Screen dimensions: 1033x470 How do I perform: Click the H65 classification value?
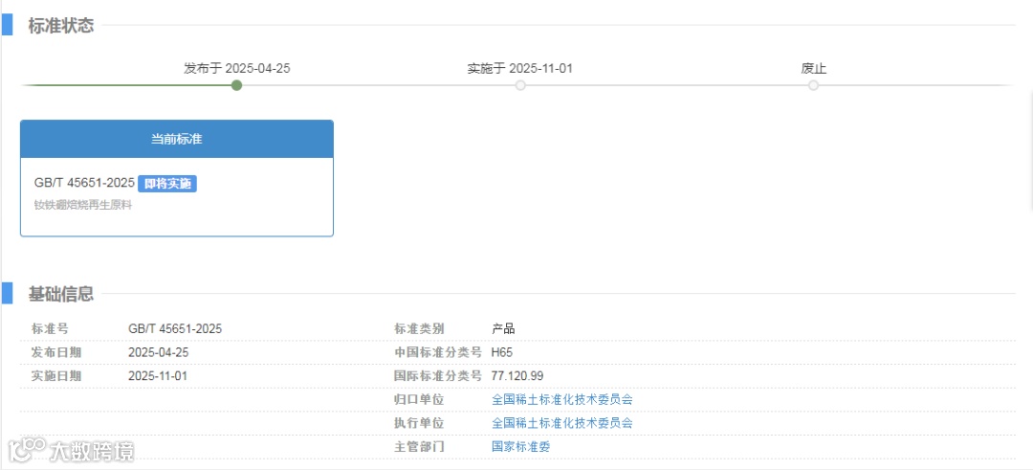click(x=502, y=352)
